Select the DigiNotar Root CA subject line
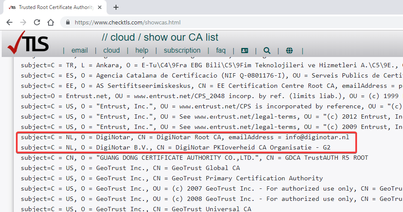Viewport: 403px width, 212px height. (x=185, y=137)
